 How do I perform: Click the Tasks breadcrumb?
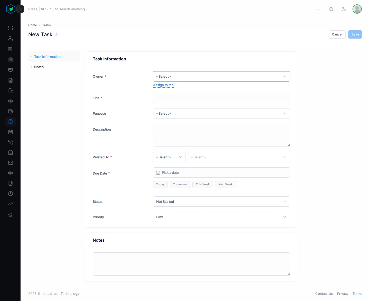(x=47, y=25)
